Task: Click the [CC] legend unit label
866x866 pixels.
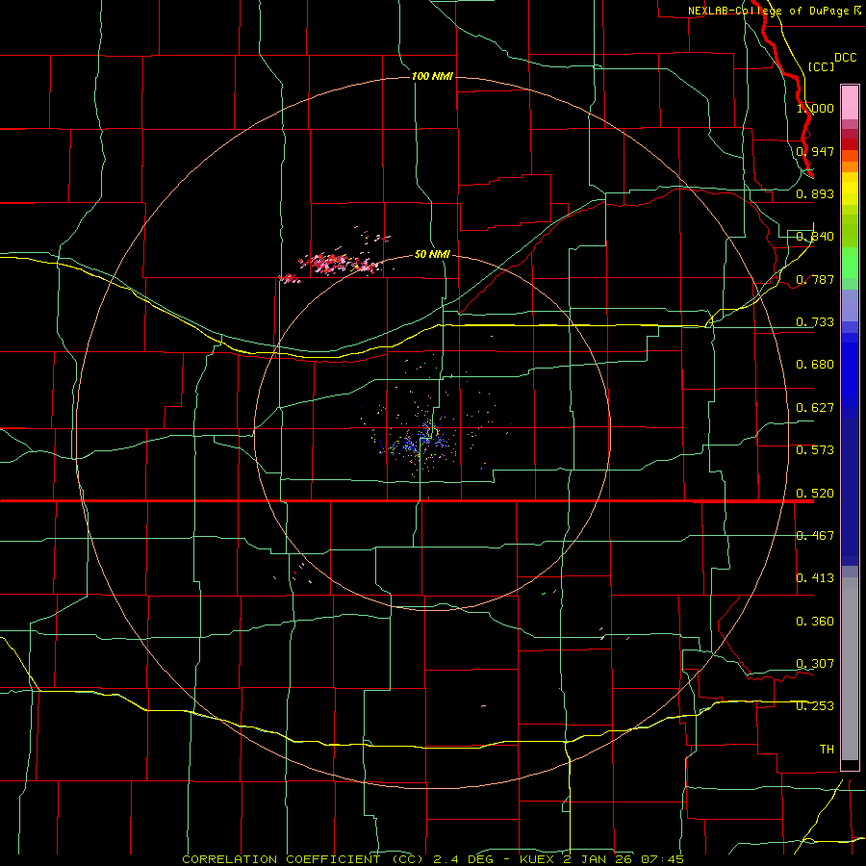Action: tap(822, 66)
